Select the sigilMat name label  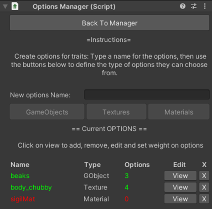pos(23,199)
